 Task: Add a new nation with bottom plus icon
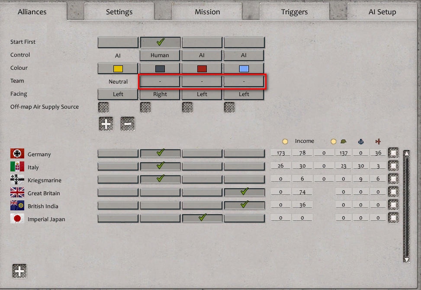(19, 271)
